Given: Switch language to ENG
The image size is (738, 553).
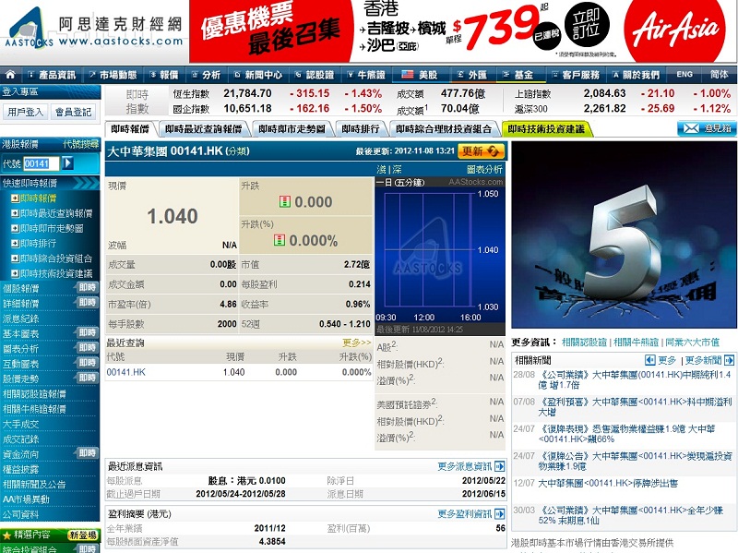Looking at the screenshot, I should coord(684,75).
